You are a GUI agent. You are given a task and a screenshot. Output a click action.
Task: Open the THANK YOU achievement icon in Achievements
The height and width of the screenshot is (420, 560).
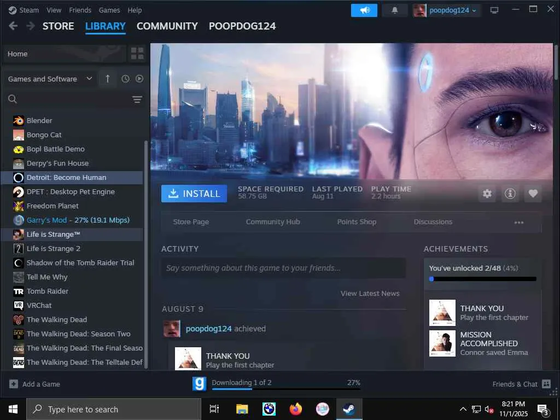pyautogui.click(x=442, y=312)
